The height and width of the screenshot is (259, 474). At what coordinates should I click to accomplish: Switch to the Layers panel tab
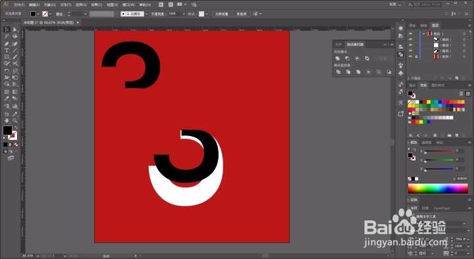(434, 26)
